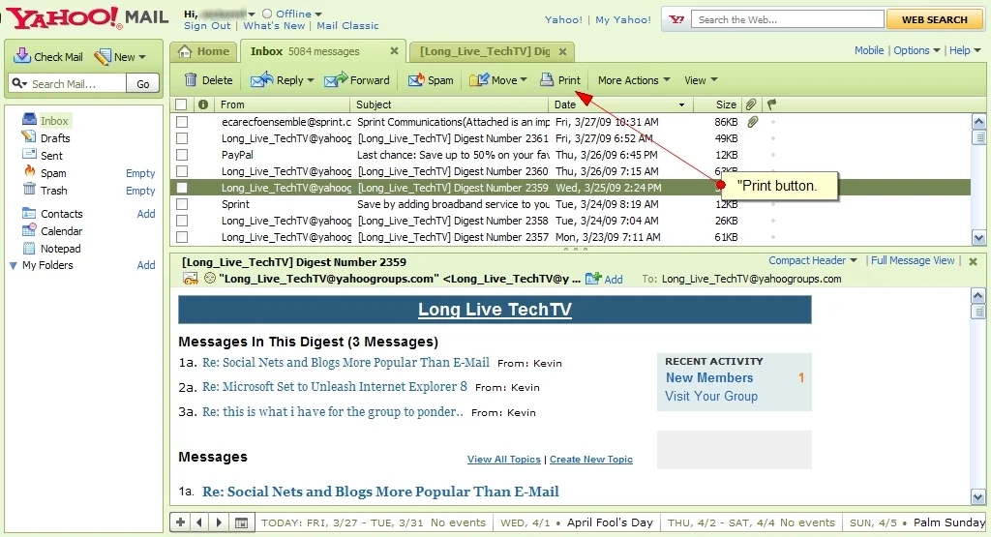991x537 pixels.
Task: Open the More Actions menu
Action: [x=633, y=80]
